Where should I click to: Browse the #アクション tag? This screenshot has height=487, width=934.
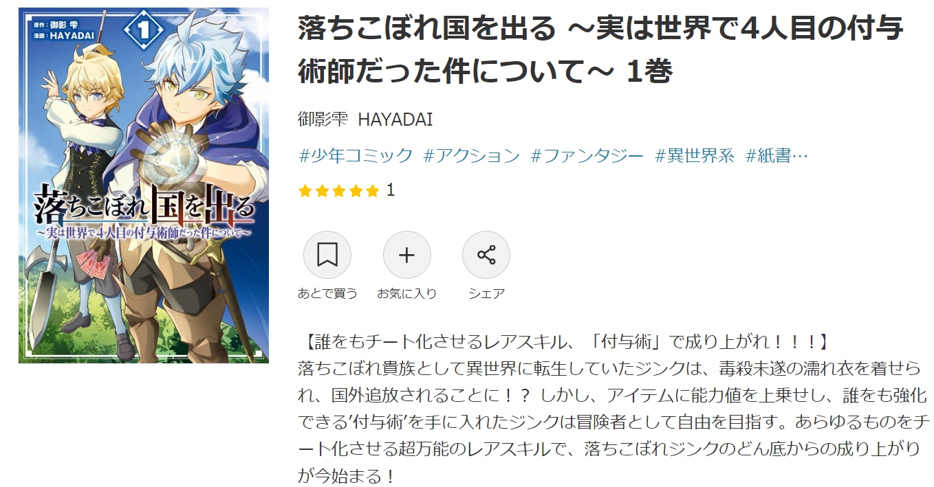click(x=472, y=155)
